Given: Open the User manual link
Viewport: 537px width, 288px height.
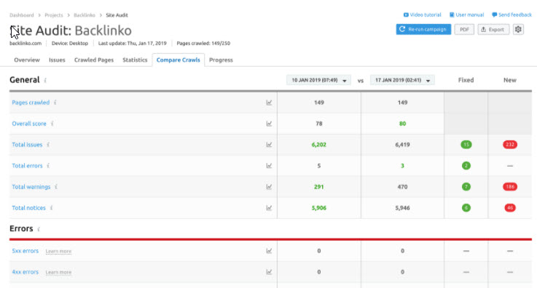Looking at the screenshot, I should pyautogui.click(x=466, y=15).
